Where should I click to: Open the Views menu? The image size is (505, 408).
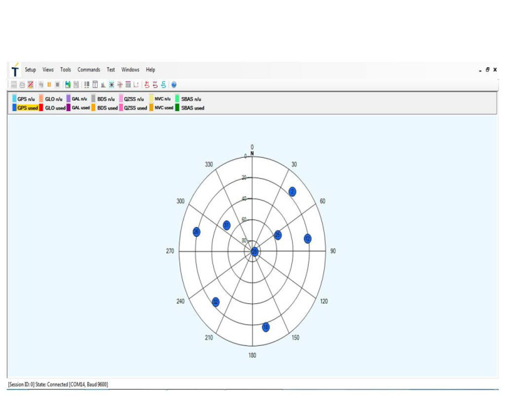48,70
